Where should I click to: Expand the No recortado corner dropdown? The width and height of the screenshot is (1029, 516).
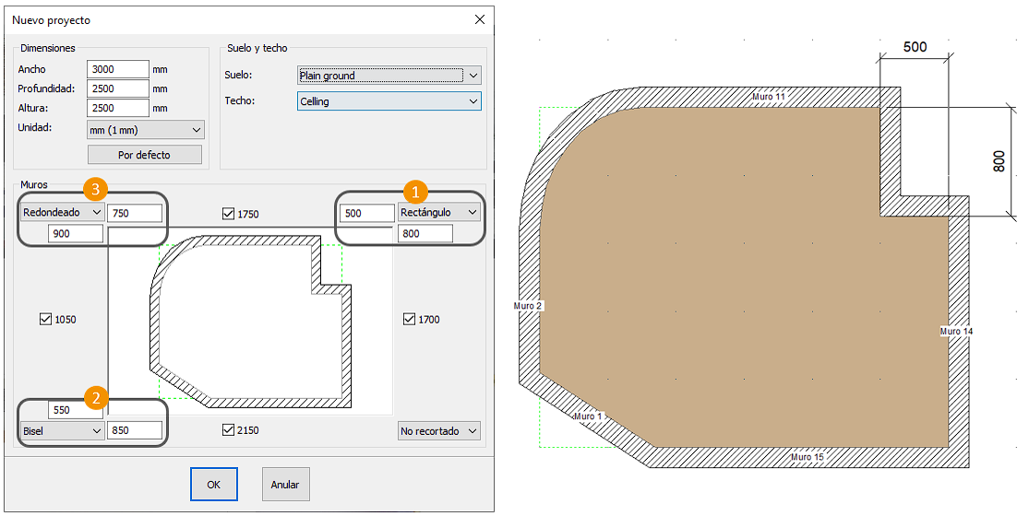coord(439,431)
